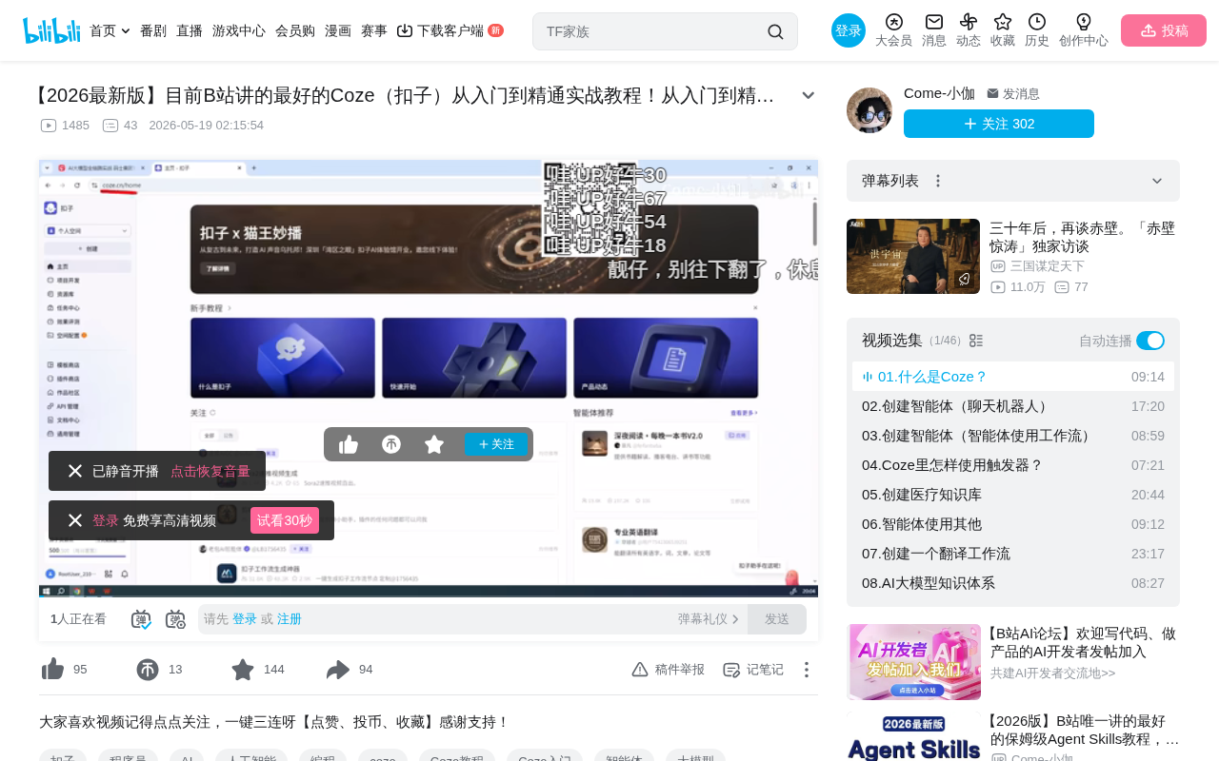
Task: Click 注册 link in danmaku bar
Action: coord(290,619)
